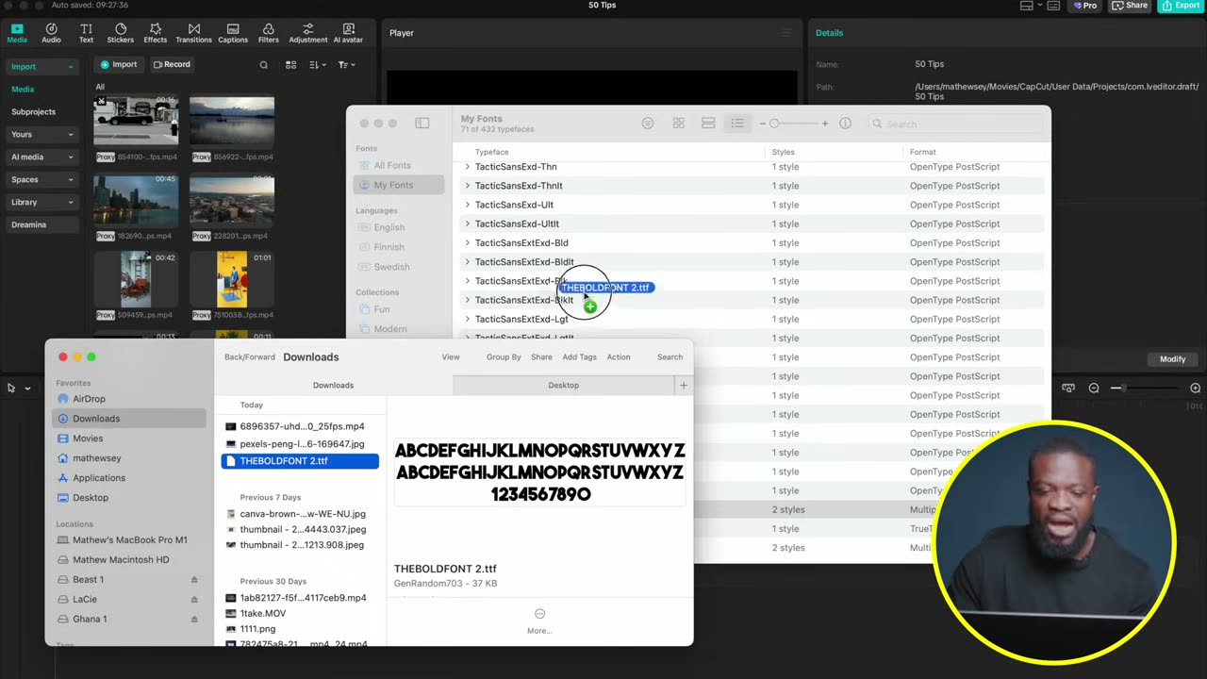Viewport: 1207px width, 679px height.
Task: Click Font Book font info icon
Action: 845,124
